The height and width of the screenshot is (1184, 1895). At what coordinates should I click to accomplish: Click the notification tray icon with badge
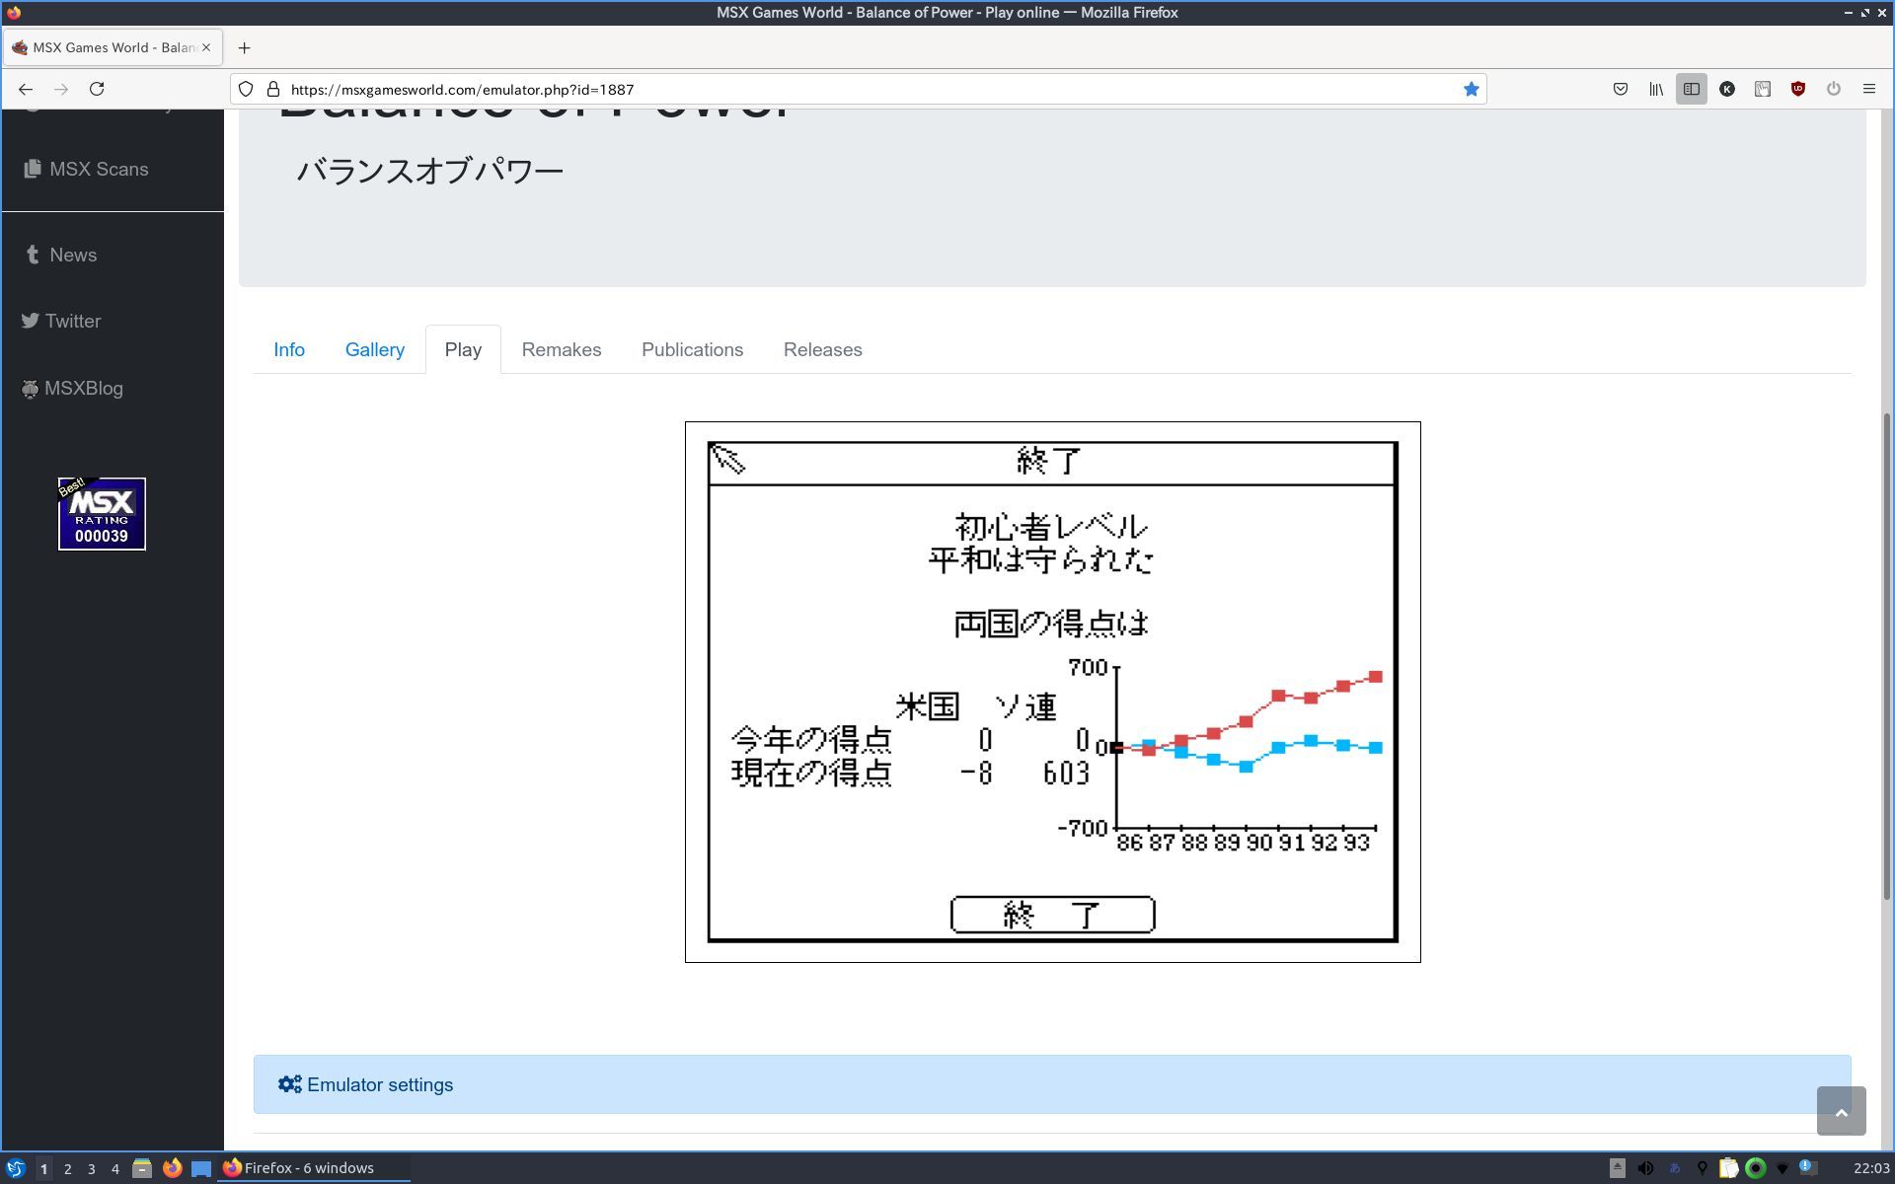1808,1168
